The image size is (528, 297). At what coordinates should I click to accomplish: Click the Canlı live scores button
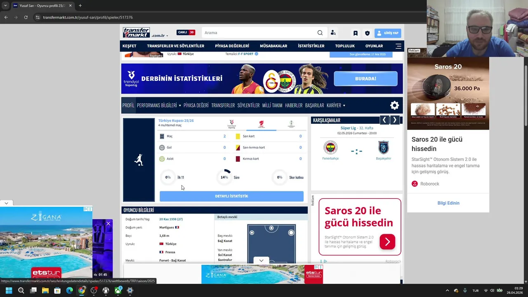(186, 33)
